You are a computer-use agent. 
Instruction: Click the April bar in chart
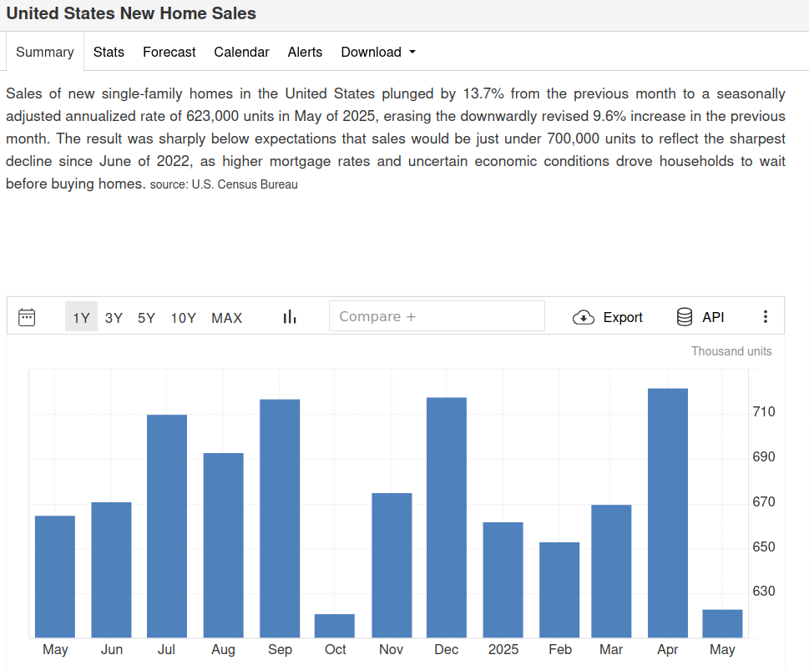(x=668, y=512)
